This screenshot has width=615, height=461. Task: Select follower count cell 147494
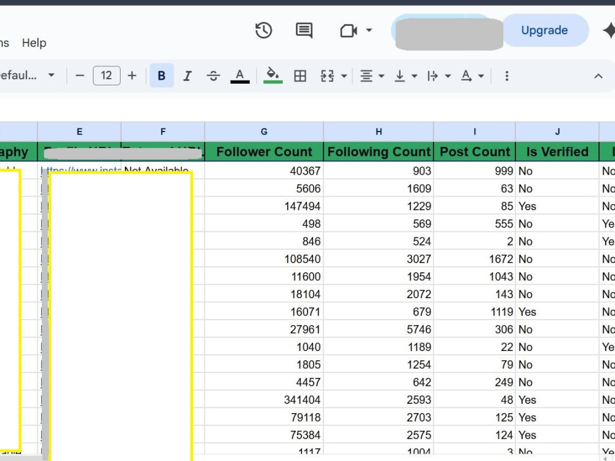click(x=264, y=206)
